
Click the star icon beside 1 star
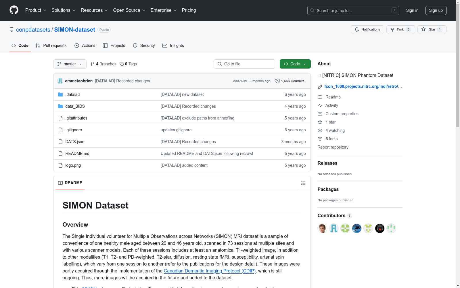320,122
